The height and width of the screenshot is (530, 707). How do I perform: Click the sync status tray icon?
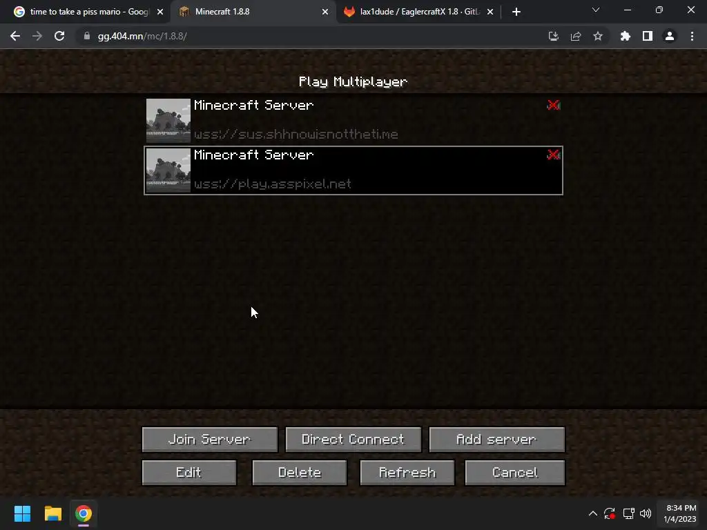pyautogui.click(x=610, y=513)
